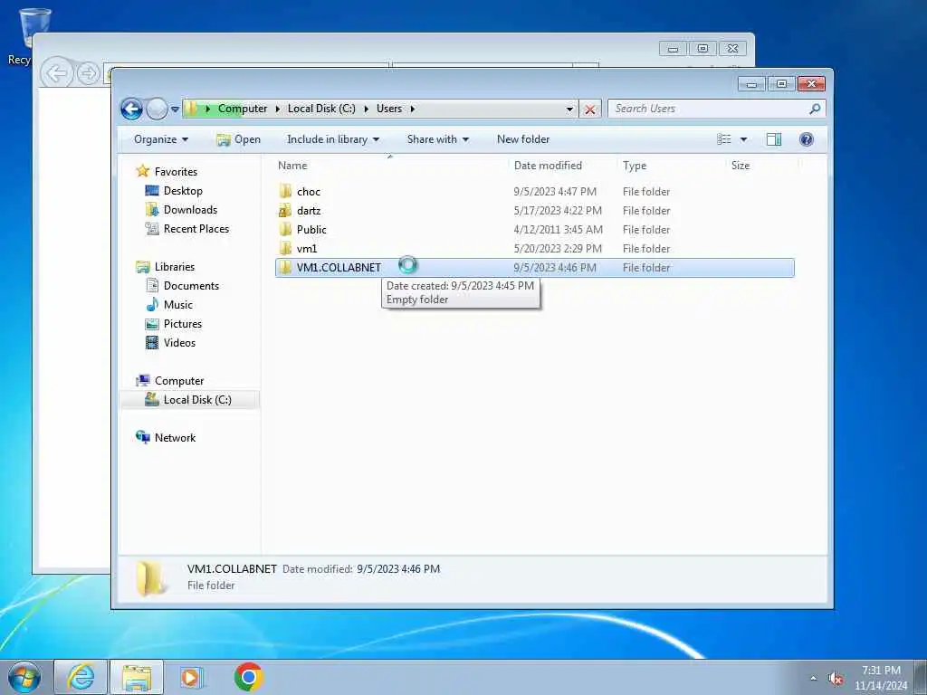Click Back arrow in the background window
The height and width of the screenshot is (695, 927).
click(57, 73)
